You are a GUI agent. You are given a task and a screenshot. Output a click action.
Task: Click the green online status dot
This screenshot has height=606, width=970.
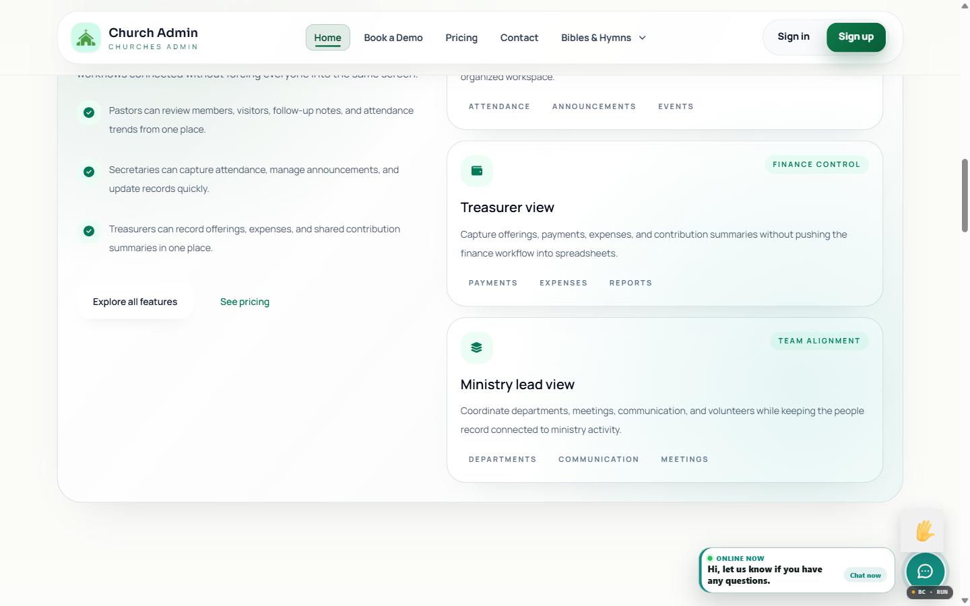point(710,558)
